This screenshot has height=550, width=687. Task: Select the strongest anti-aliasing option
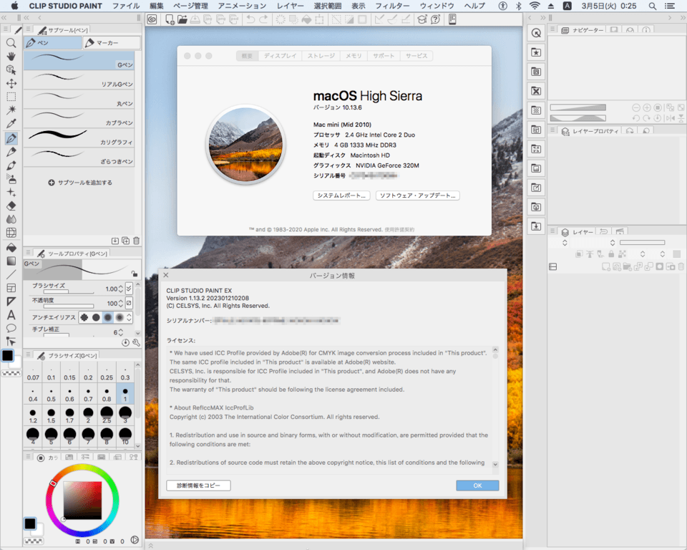tap(120, 317)
